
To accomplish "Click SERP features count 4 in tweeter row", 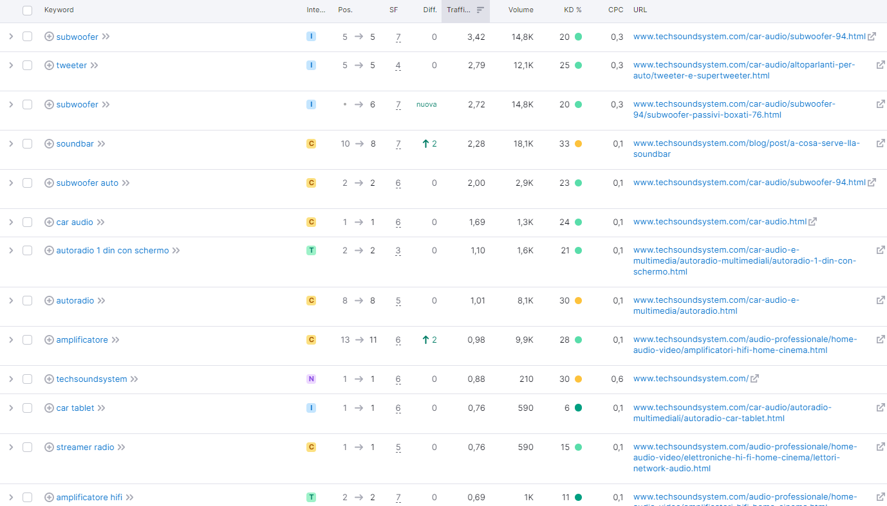I will coord(398,66).
